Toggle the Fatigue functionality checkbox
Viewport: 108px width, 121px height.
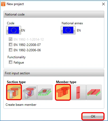pyautogui.click(x=10, y=62)
